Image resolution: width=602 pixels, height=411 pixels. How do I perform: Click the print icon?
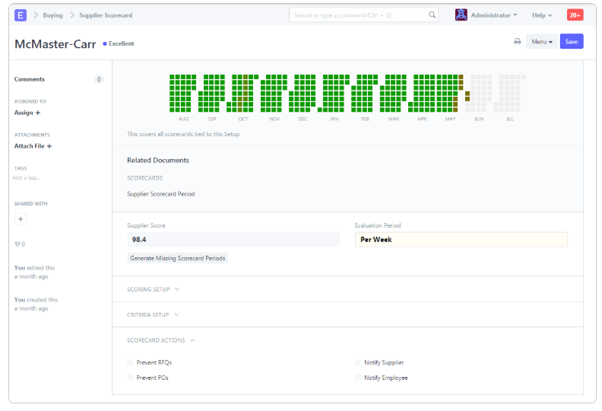click(x=518, y=42)
